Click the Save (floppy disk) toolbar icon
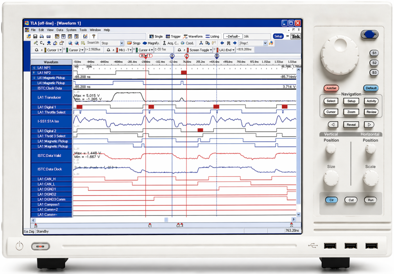394x274 pixels. (x=36, y=36)
